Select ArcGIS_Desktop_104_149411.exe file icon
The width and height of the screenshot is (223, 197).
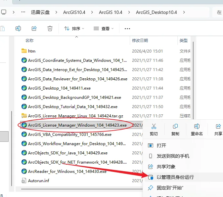point(24,88)
